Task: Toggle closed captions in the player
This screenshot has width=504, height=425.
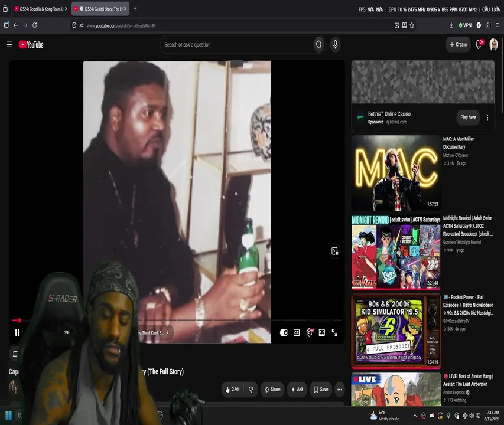Action: coord(297,332)
